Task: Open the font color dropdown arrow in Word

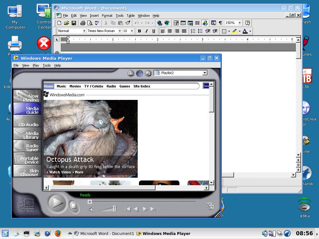Action: 250,31
